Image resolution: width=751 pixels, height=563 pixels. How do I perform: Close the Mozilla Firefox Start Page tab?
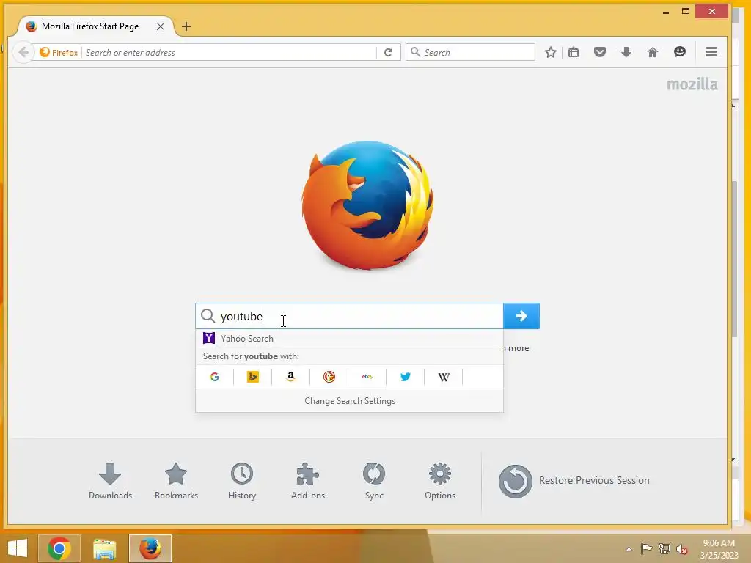(161, 26)
